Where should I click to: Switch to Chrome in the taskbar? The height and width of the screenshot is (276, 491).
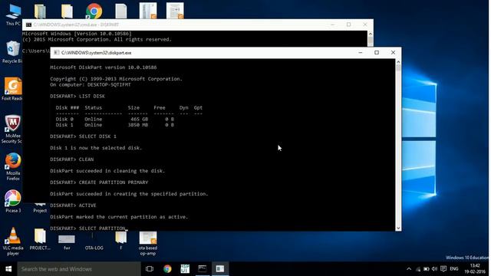(x=167, y=269)
